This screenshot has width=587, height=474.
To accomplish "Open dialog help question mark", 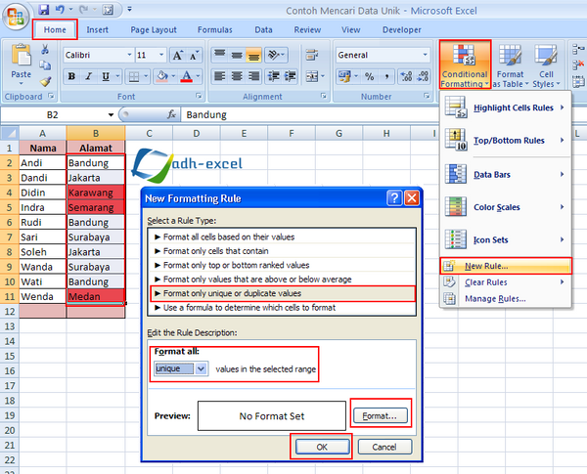I will point(394,197).
